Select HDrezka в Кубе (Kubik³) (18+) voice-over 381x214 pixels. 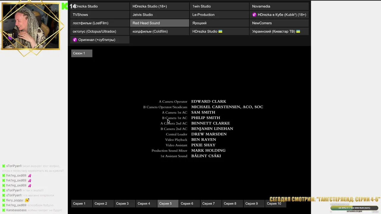pos(279,15)
